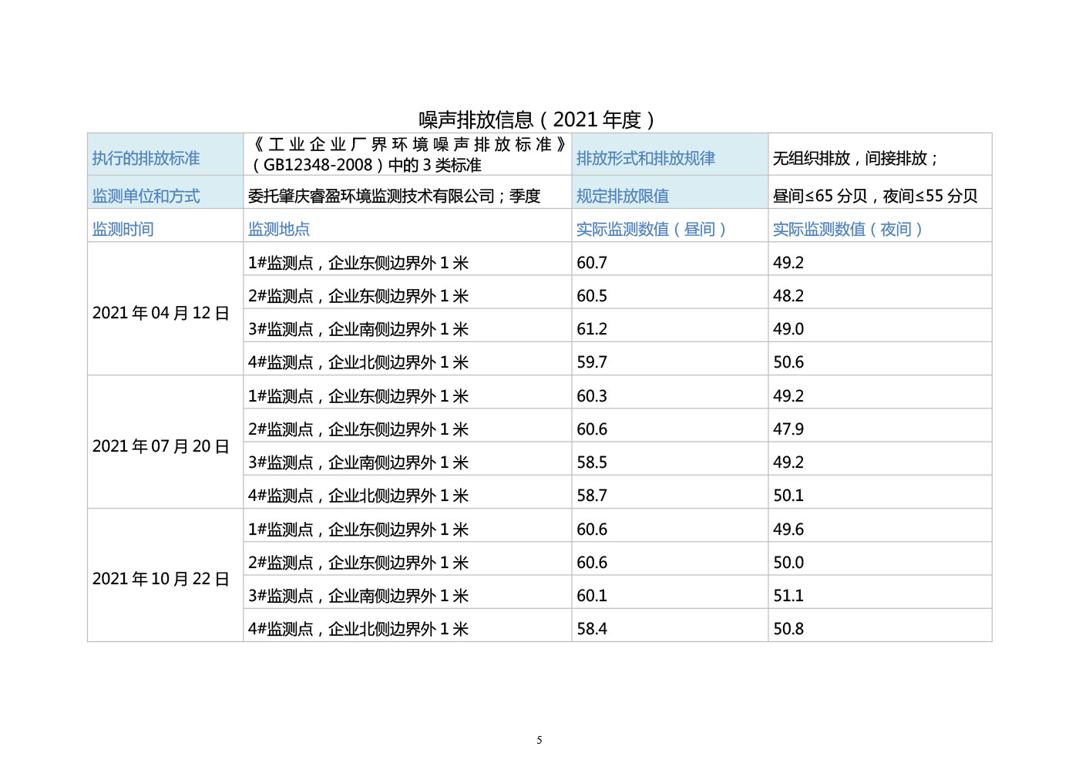This screenshot has height=763, width=1079.
Task: Click daytime 60.6 in the 07月20日 group
Action: click(670, 425)
